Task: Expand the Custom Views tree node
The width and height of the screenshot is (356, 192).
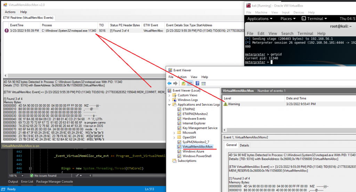Action: point(169,95)
